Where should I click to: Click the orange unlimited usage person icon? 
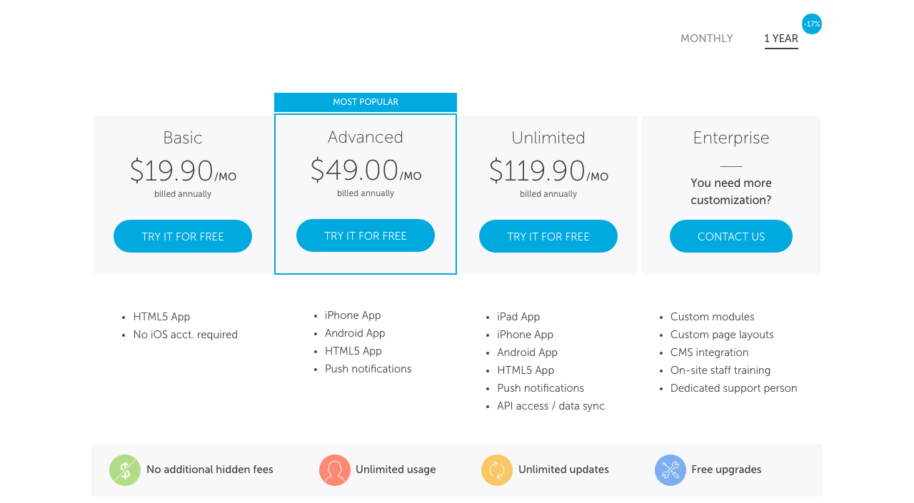(335, 470)
